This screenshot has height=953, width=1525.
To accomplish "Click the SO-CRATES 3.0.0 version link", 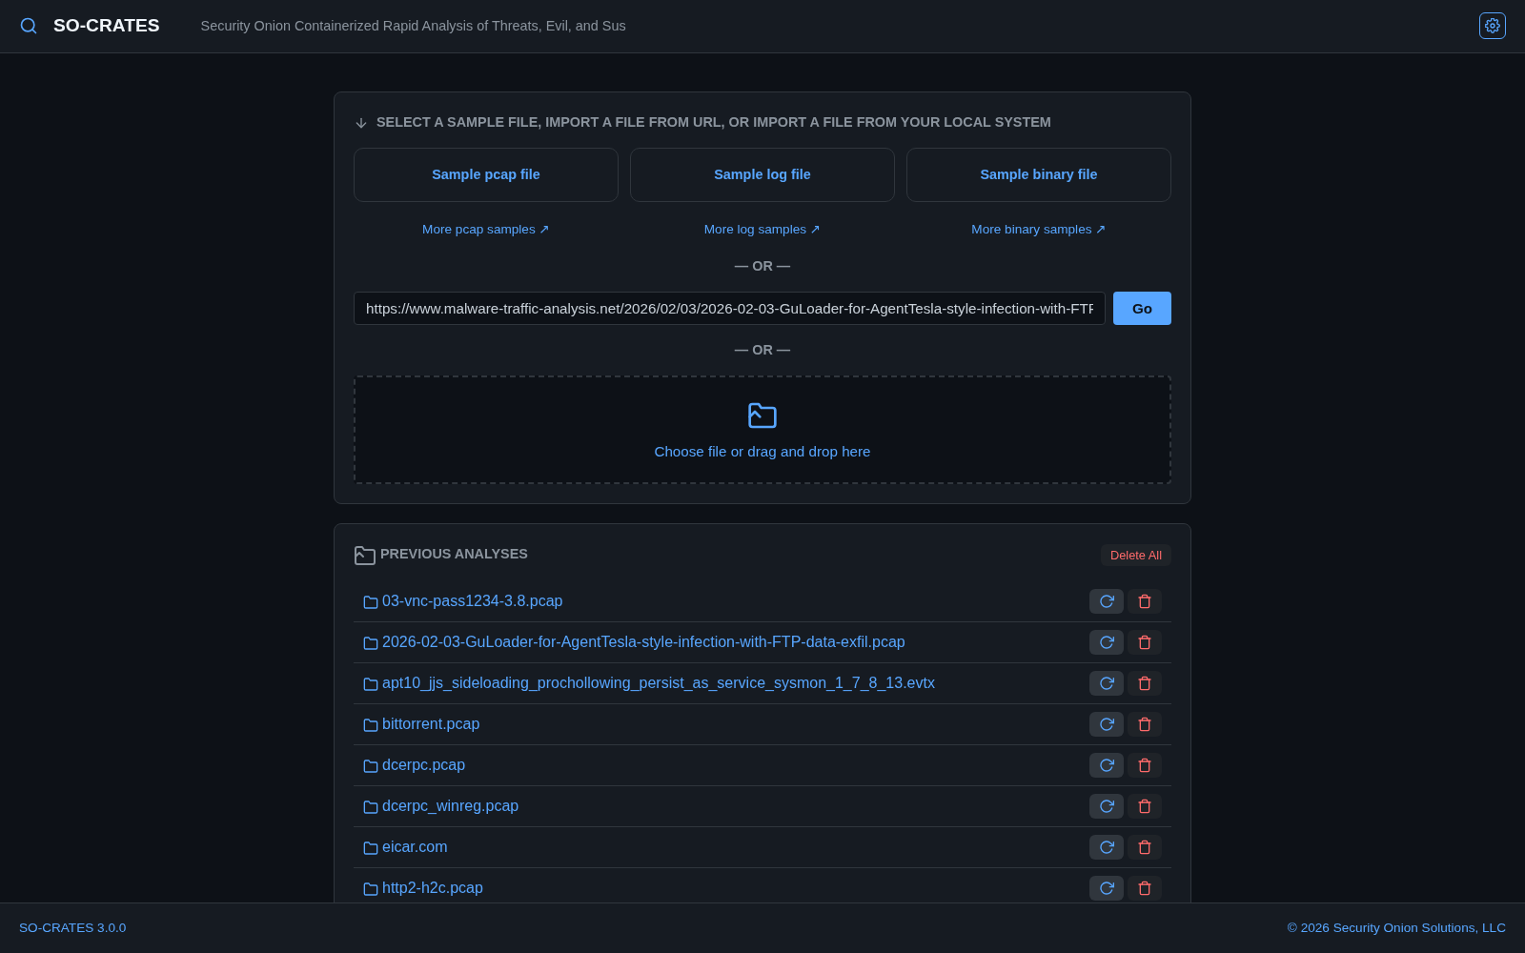I will point(72,928).
